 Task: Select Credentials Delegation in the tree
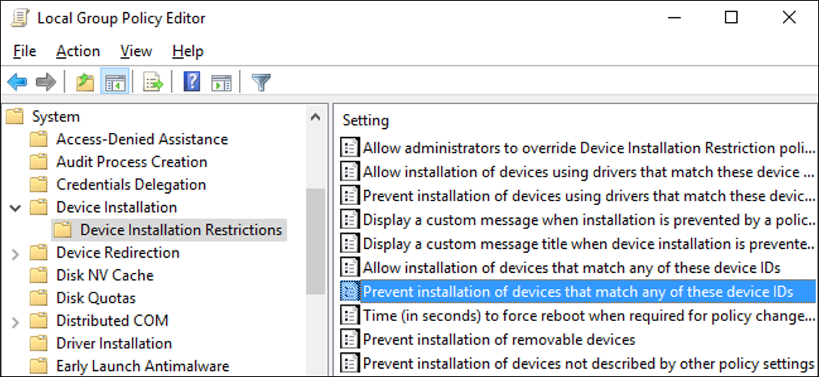131,184
